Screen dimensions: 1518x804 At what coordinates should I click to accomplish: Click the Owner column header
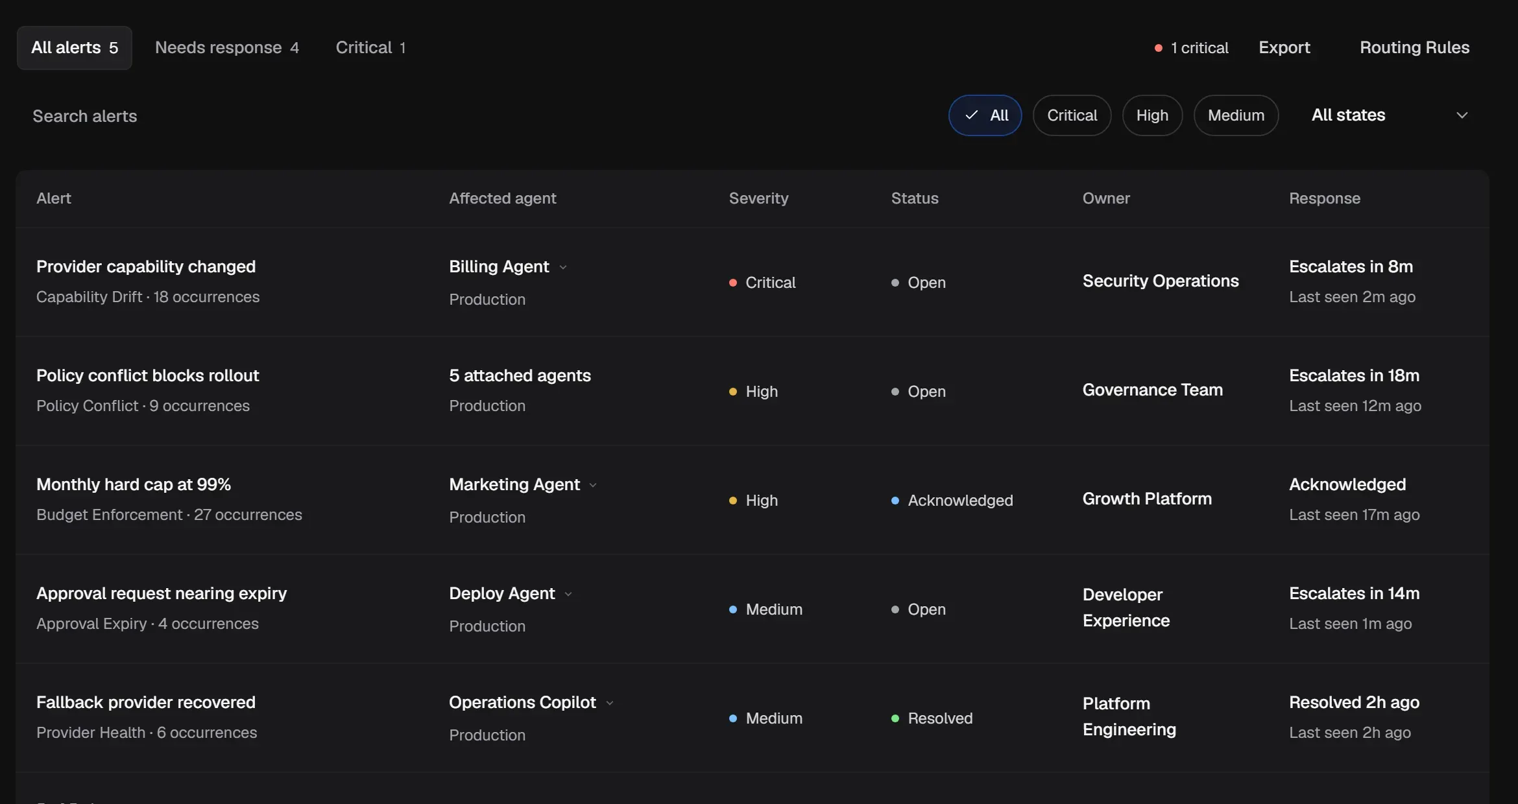point(1106,198)
